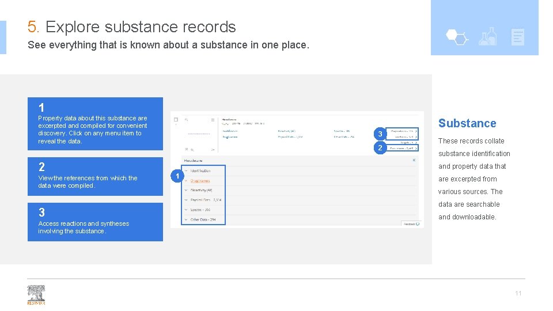Screen dimensions: 553x311
Task: Click the magnifier icon above the structure
Action: pos(187,120)
